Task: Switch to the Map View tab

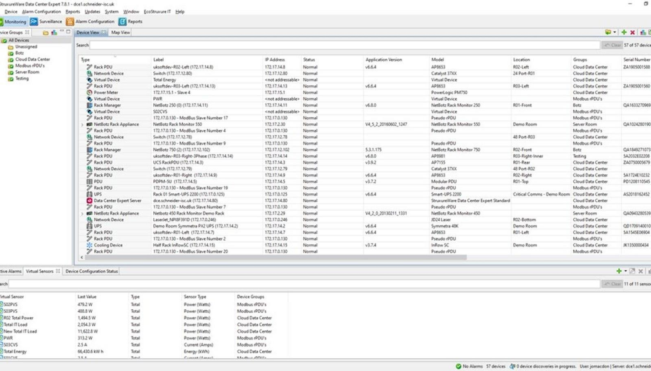Action: pyautogui.click(x=120, y=32)
